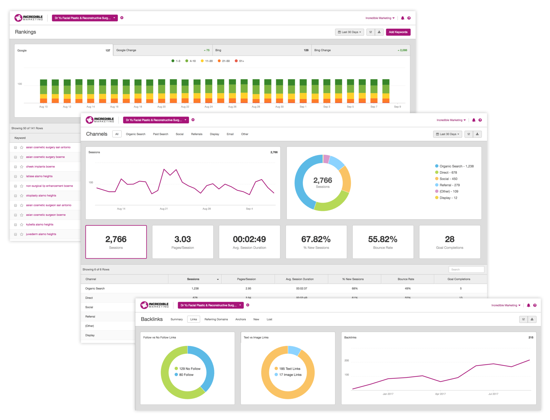Open Incredible Marketing account menu in Rankings window
550x420 pixels.
[380, 18]
